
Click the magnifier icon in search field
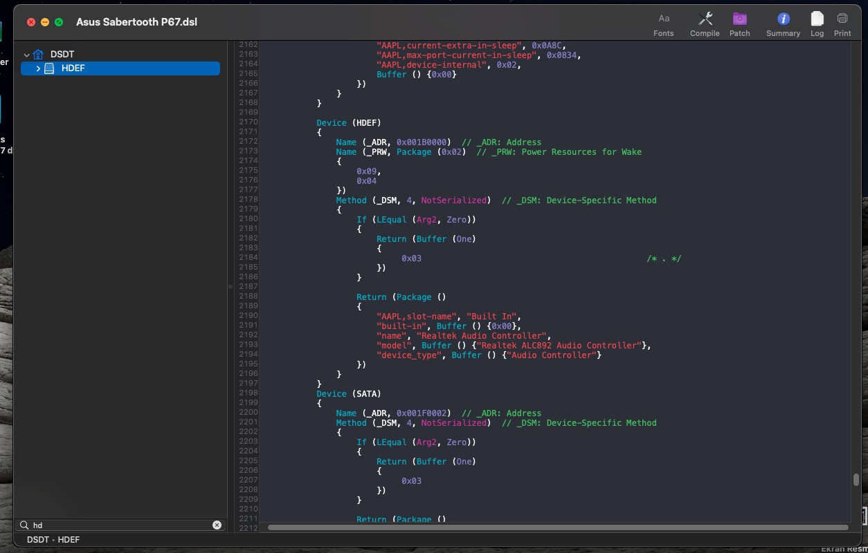click(24, 525)
